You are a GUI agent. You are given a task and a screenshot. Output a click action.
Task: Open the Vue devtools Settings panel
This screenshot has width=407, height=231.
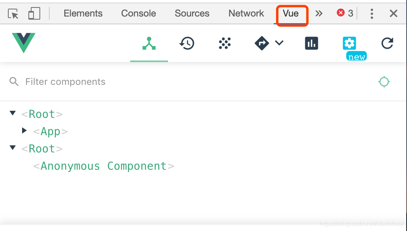click(349, 43)
